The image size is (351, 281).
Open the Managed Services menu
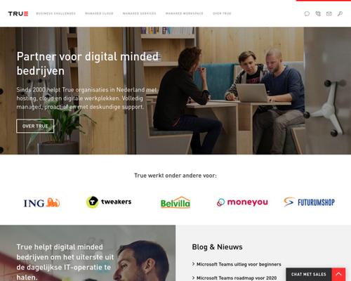tap(139, 13)
